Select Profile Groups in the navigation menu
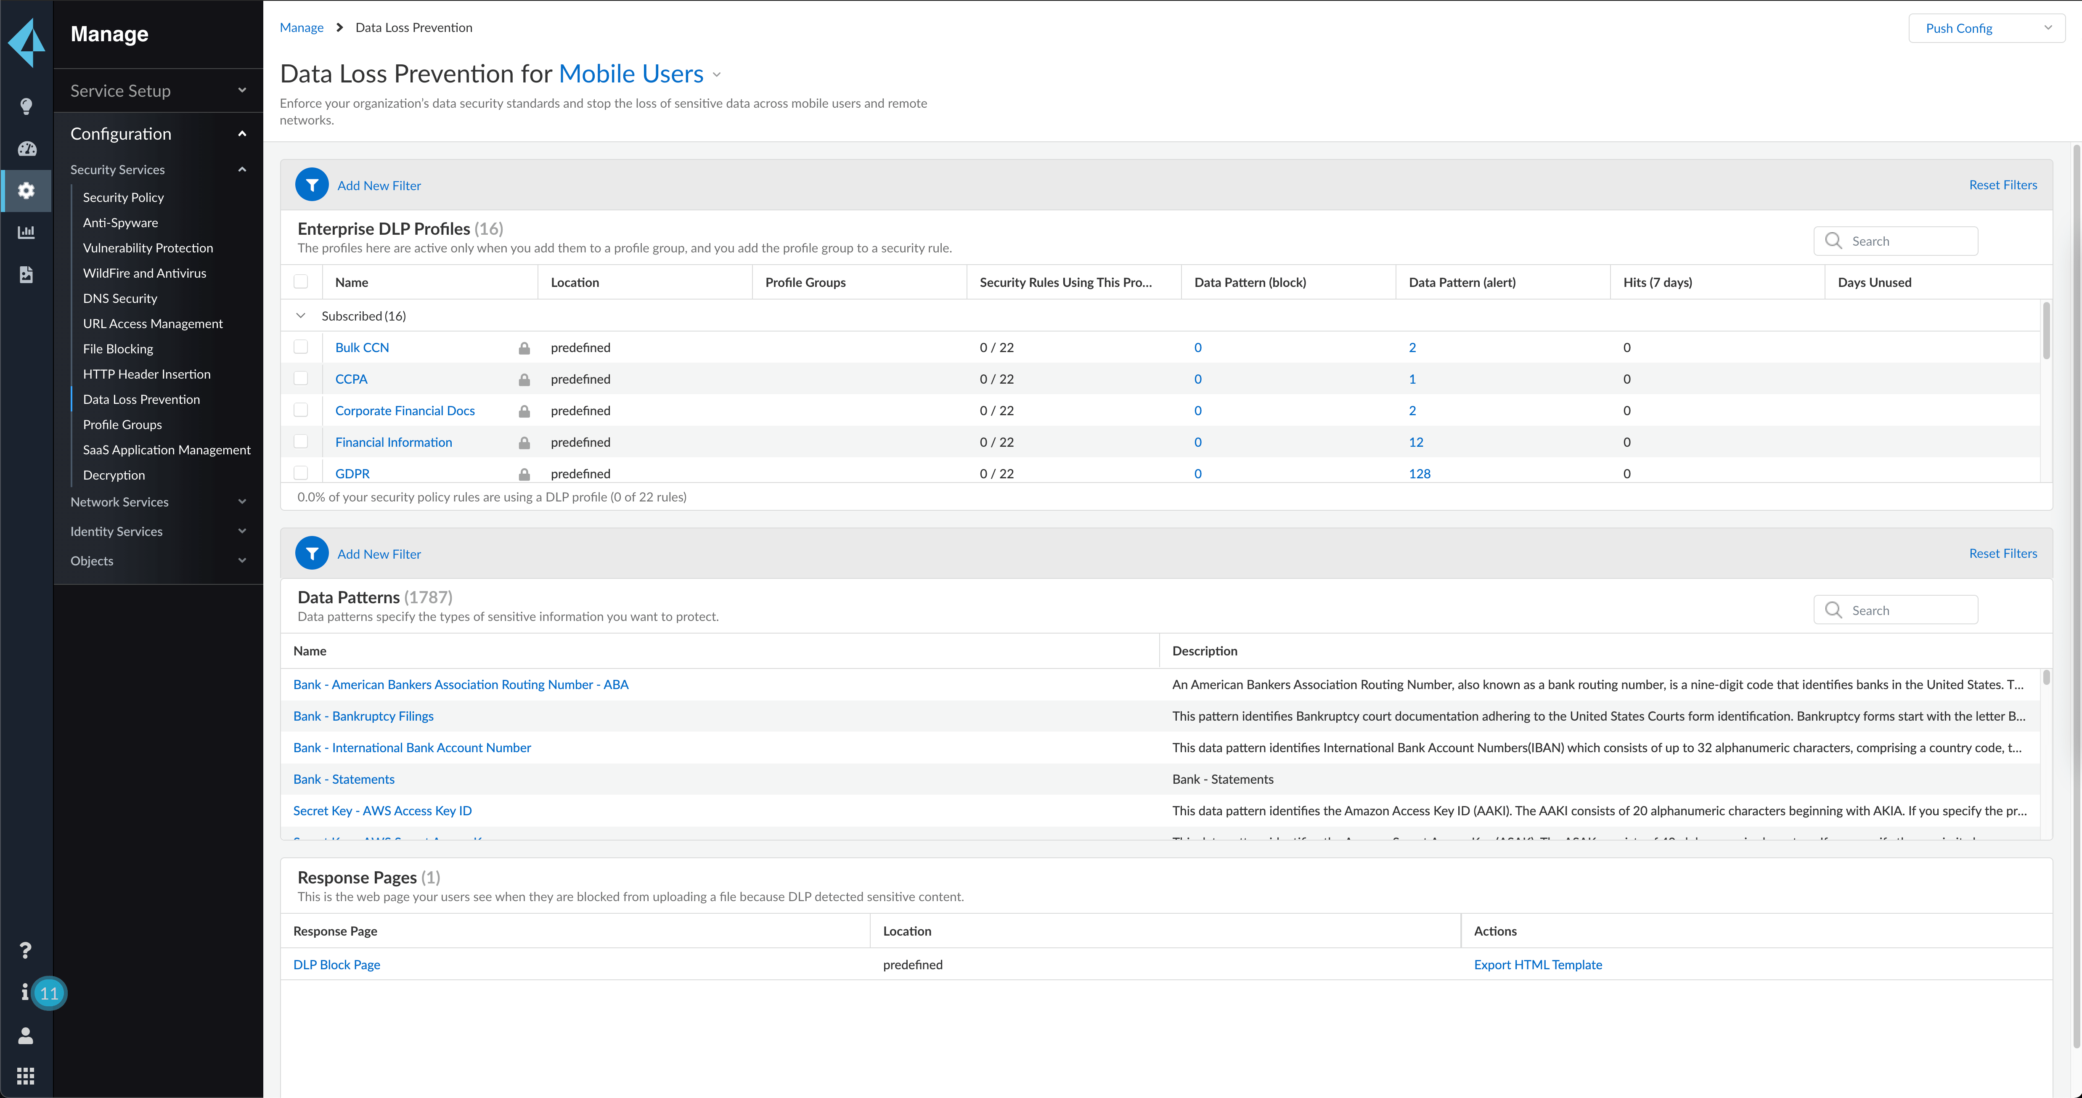Viewport: 2082px width, 1098px height. [x=122, y=424]
